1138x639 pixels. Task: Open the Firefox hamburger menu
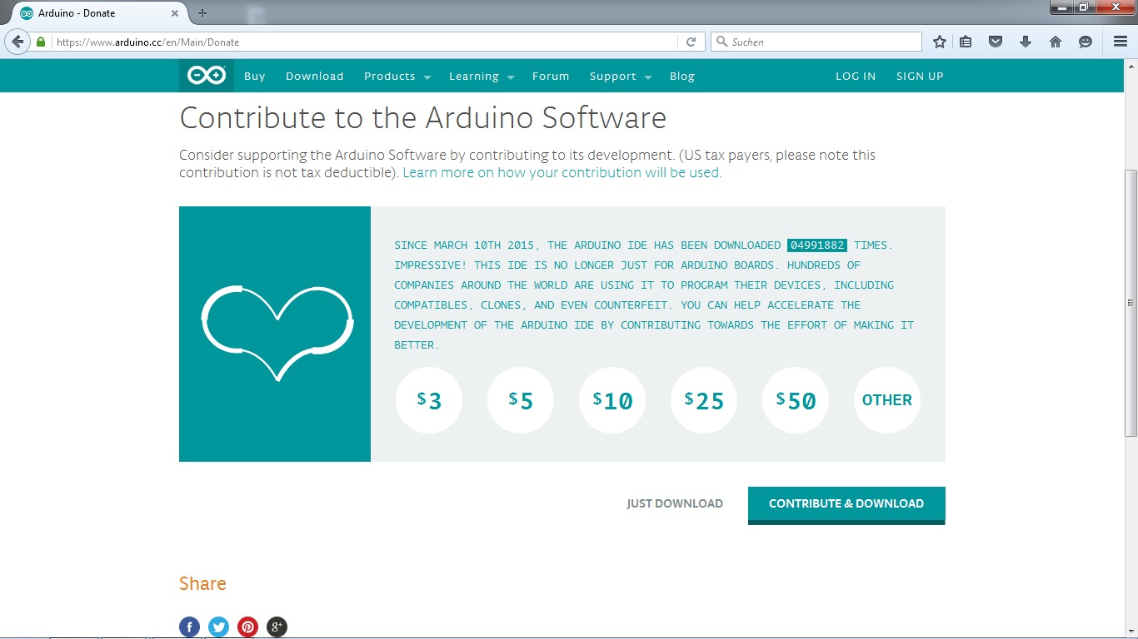coord(1121,42)
